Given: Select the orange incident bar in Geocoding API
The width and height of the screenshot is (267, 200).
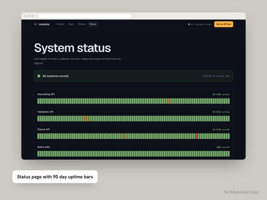Looking at the screenshot, I should 169,101.
